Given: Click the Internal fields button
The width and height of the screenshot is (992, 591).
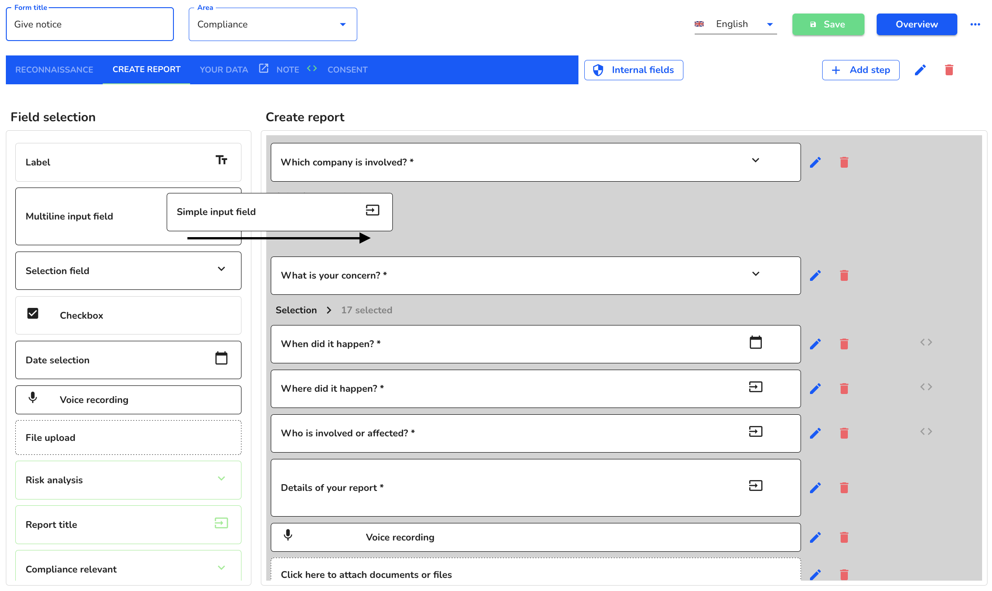Looking at the screenshot, I should coord(633,70).
